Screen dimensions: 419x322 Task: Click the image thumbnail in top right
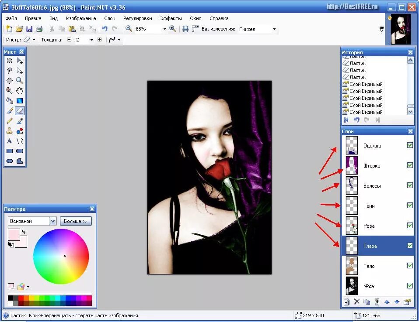(x=401, y=29)
